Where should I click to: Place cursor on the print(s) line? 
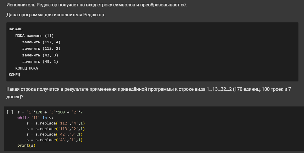(x=26, y=145)
